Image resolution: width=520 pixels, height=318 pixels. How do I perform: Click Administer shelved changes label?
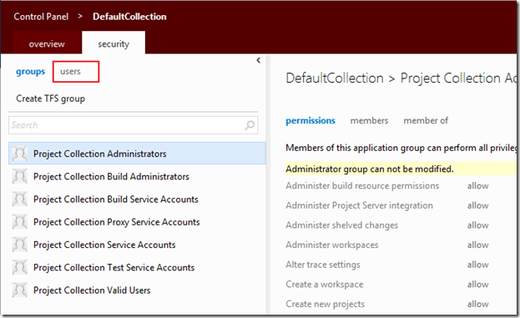pyautogui.click(x=342, y=225)
